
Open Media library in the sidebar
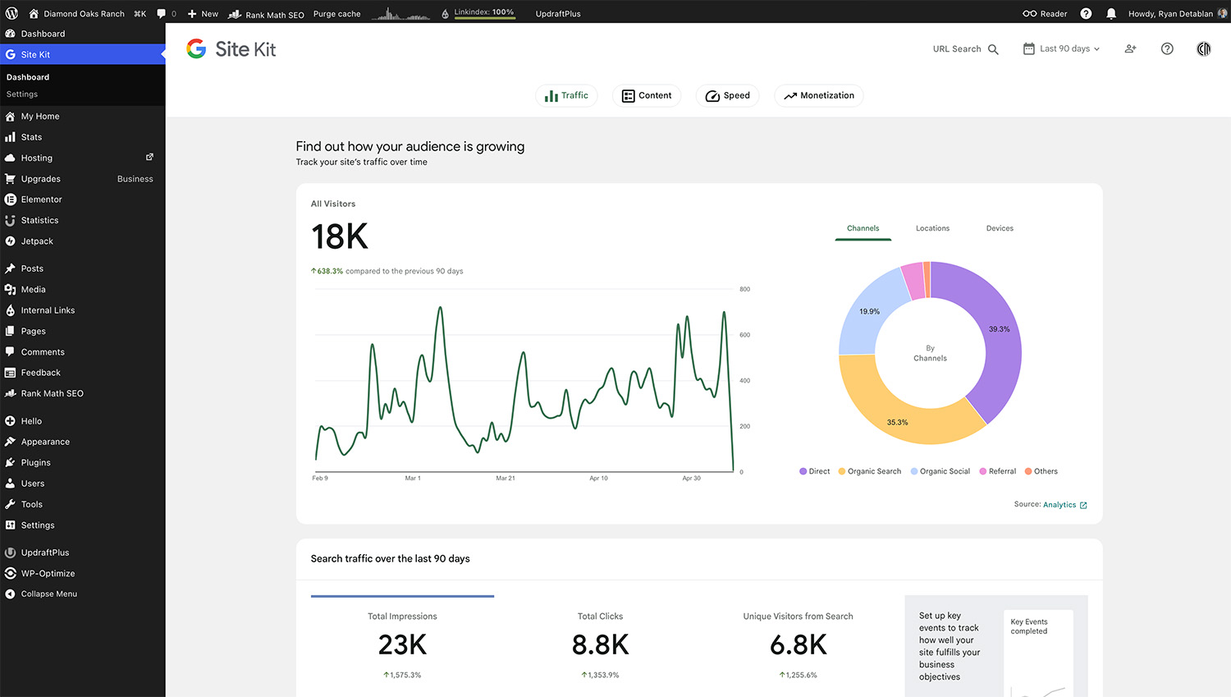click(x=82, y=289)
